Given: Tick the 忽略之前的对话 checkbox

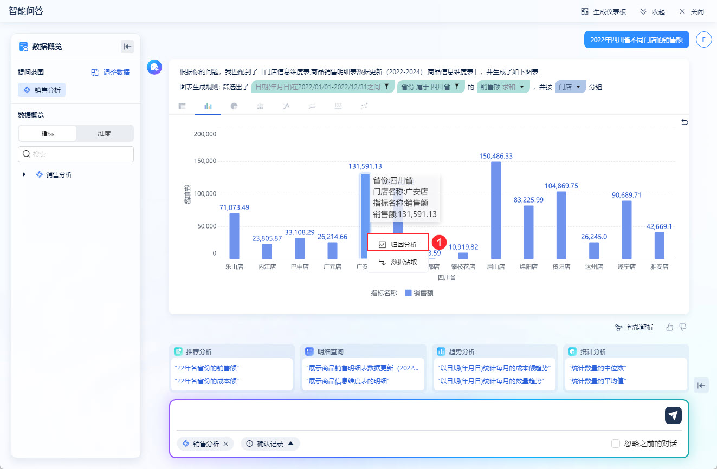Looking at the screenshot, I should (x=616, y=444).
